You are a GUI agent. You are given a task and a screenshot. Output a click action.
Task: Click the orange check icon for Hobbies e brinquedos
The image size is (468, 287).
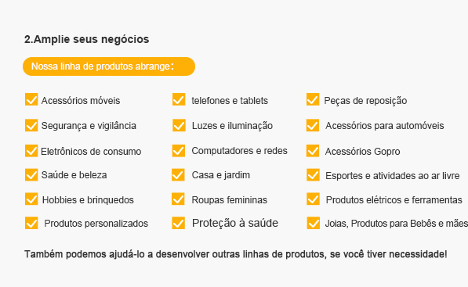tap(31, 199)
